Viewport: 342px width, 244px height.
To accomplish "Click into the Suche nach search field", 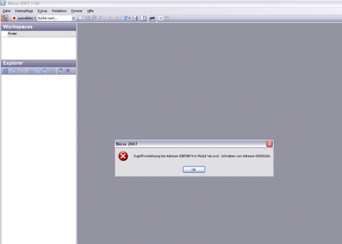I will coord(55,18).
